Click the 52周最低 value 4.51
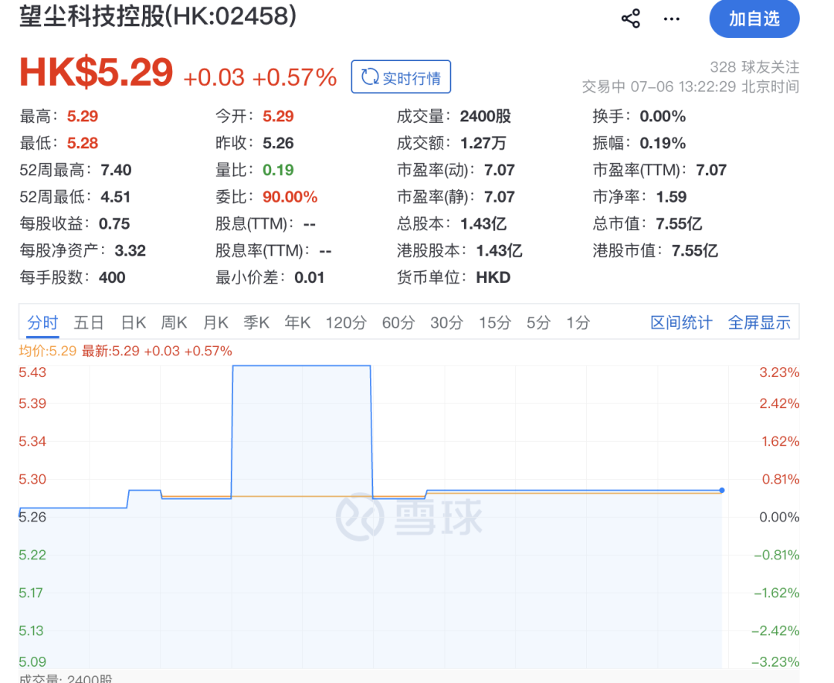This screenshot has height=683, width=834. 115,197
